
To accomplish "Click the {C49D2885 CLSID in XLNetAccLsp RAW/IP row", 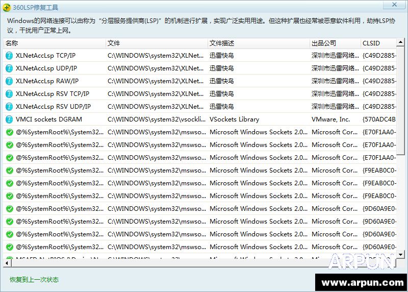I will (379, 81).
